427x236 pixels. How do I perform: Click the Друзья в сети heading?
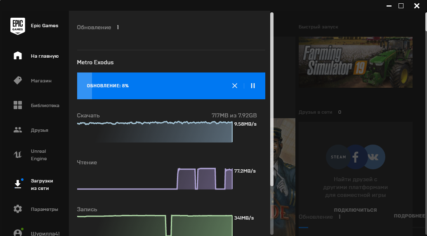[x=315, y=112]
